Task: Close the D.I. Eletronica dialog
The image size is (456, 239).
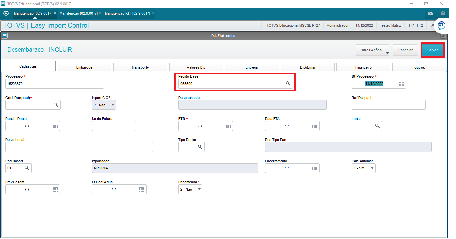Action: tap(443, 36)
